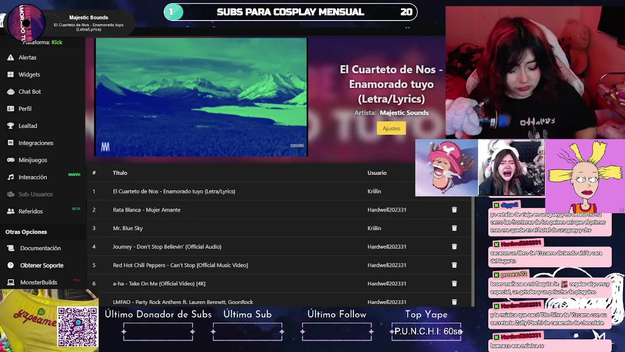
Task: Click the circular album art logo
Action: pyautogui.click(x=26, y=22)
